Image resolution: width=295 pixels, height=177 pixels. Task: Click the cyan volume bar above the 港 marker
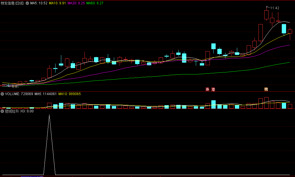[x=213, y=104]
